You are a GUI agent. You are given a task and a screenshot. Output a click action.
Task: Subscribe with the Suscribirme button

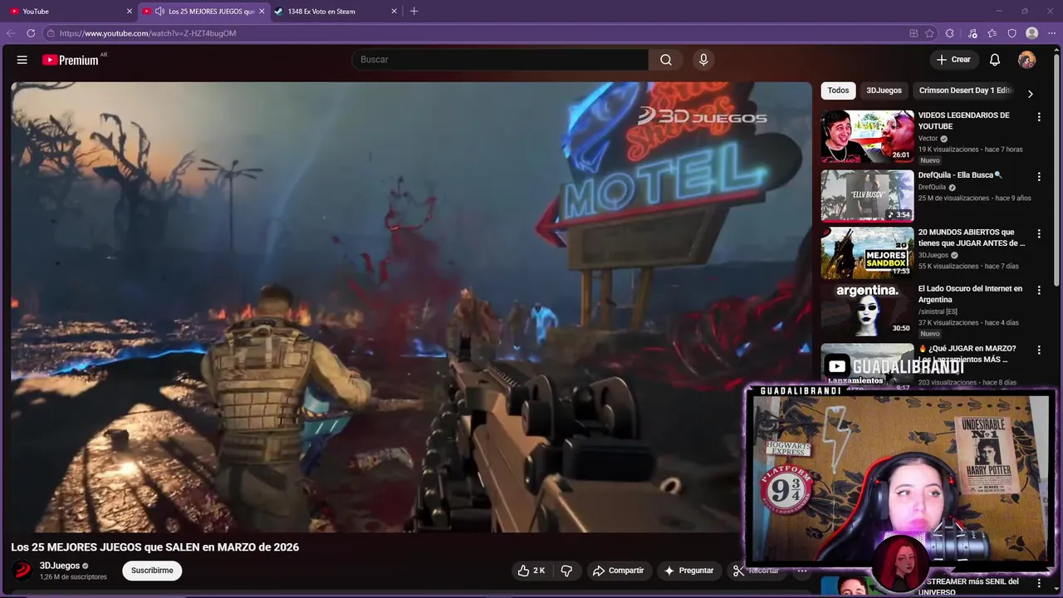(152, 571)
